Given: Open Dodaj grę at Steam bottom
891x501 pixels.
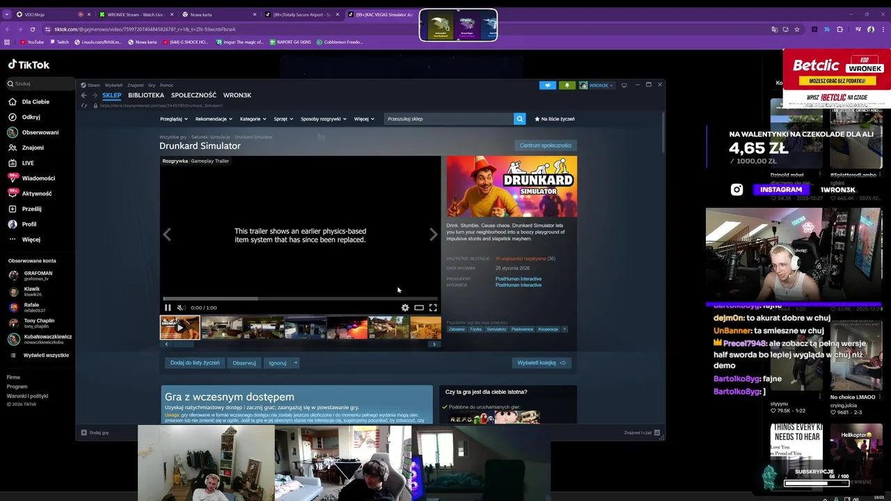Looking at the screenshot, I should click(x=95, y=433).
